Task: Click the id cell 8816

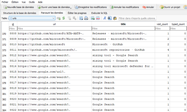Action: click(13, 77)
